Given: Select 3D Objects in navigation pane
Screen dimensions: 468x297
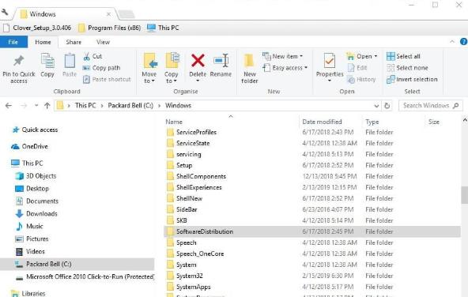Looking at the screenshot, I should pos(36,176).
